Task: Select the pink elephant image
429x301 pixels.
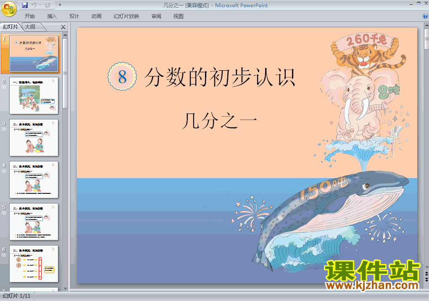Action: coord(360,106)
